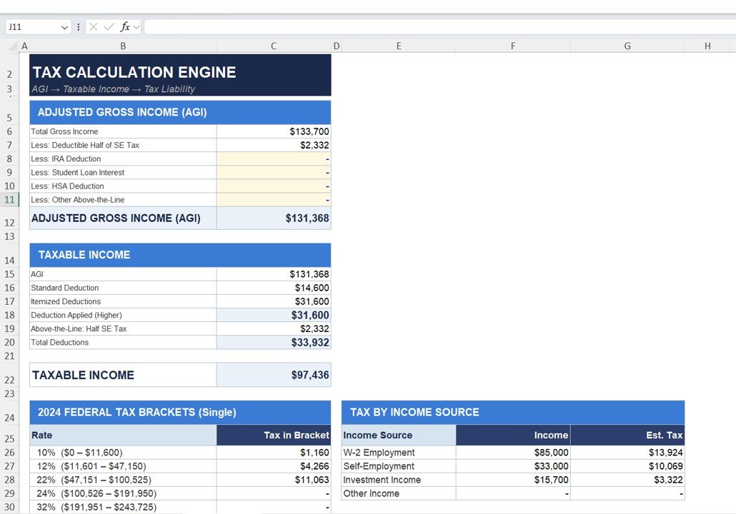The height and width of the screenshot is (514, 736).
Task: Click the Total Gross Income value cell
Action: pyautogui.click(x=273, y=131)
